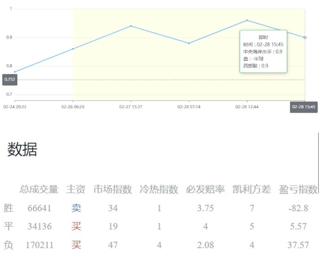
Task: Click the 即时 tooltip box on the chart
Action: coord(263,52)
